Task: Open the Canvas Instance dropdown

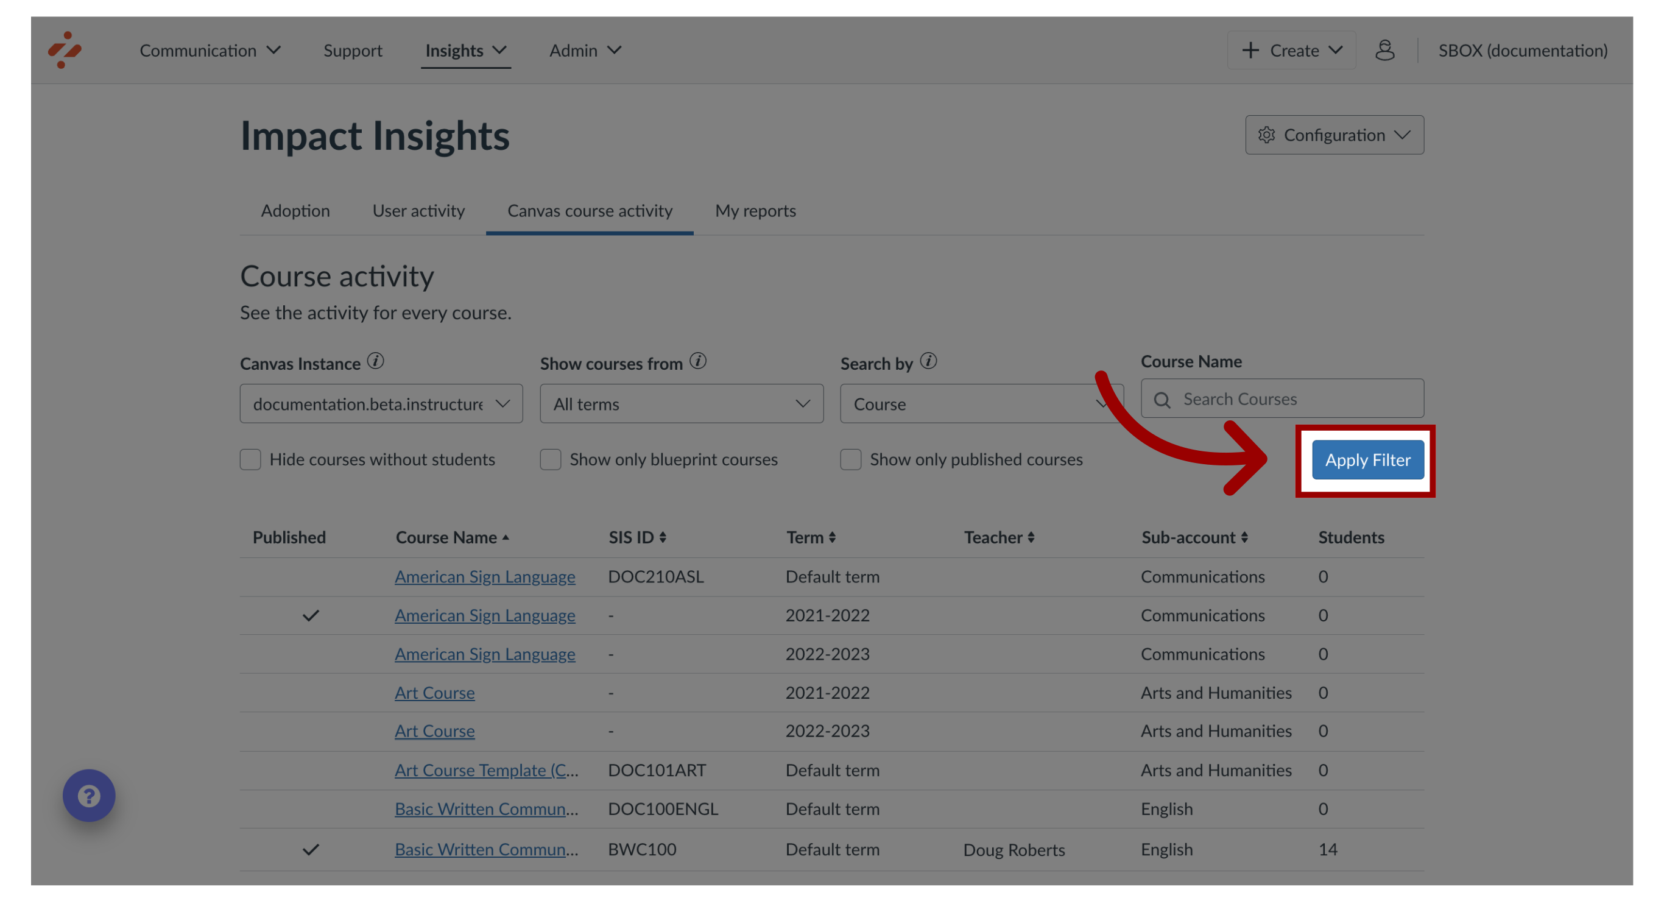Action: click(381, 404)
